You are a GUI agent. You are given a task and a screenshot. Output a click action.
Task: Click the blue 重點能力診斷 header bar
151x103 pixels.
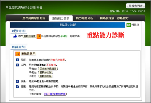67,25
